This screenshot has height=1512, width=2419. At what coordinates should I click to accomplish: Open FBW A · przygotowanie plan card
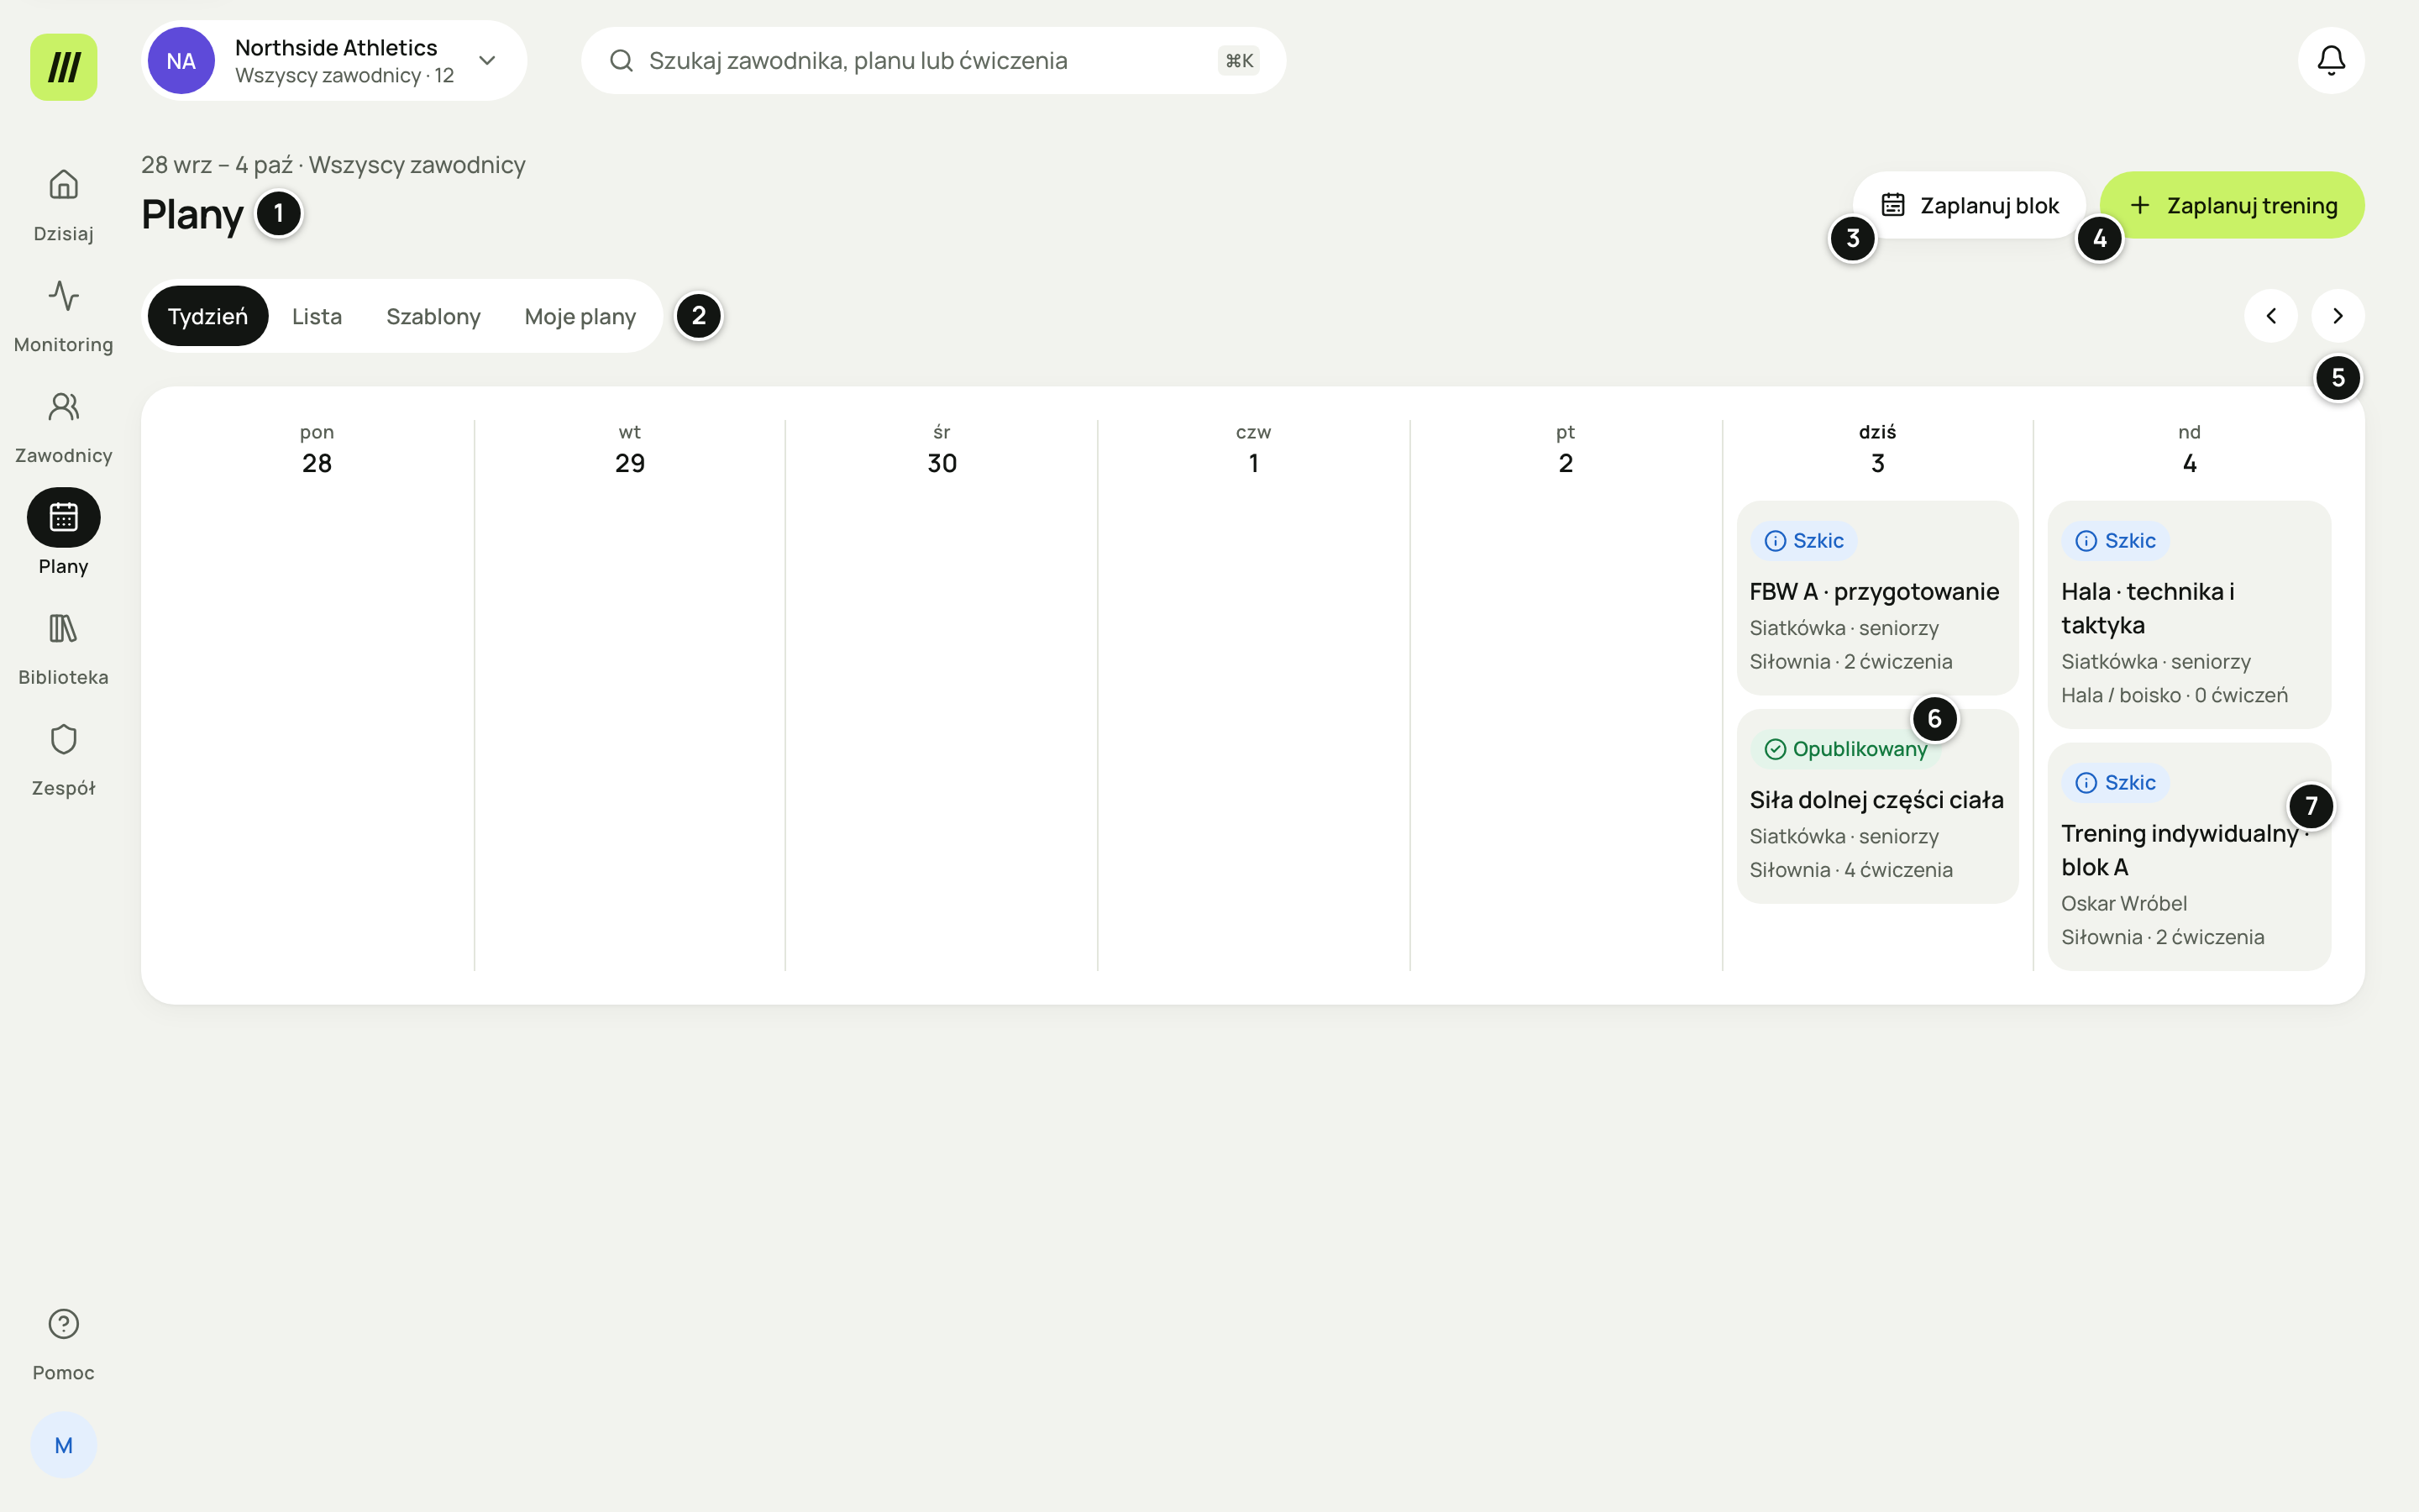(x=1877, y=598)
